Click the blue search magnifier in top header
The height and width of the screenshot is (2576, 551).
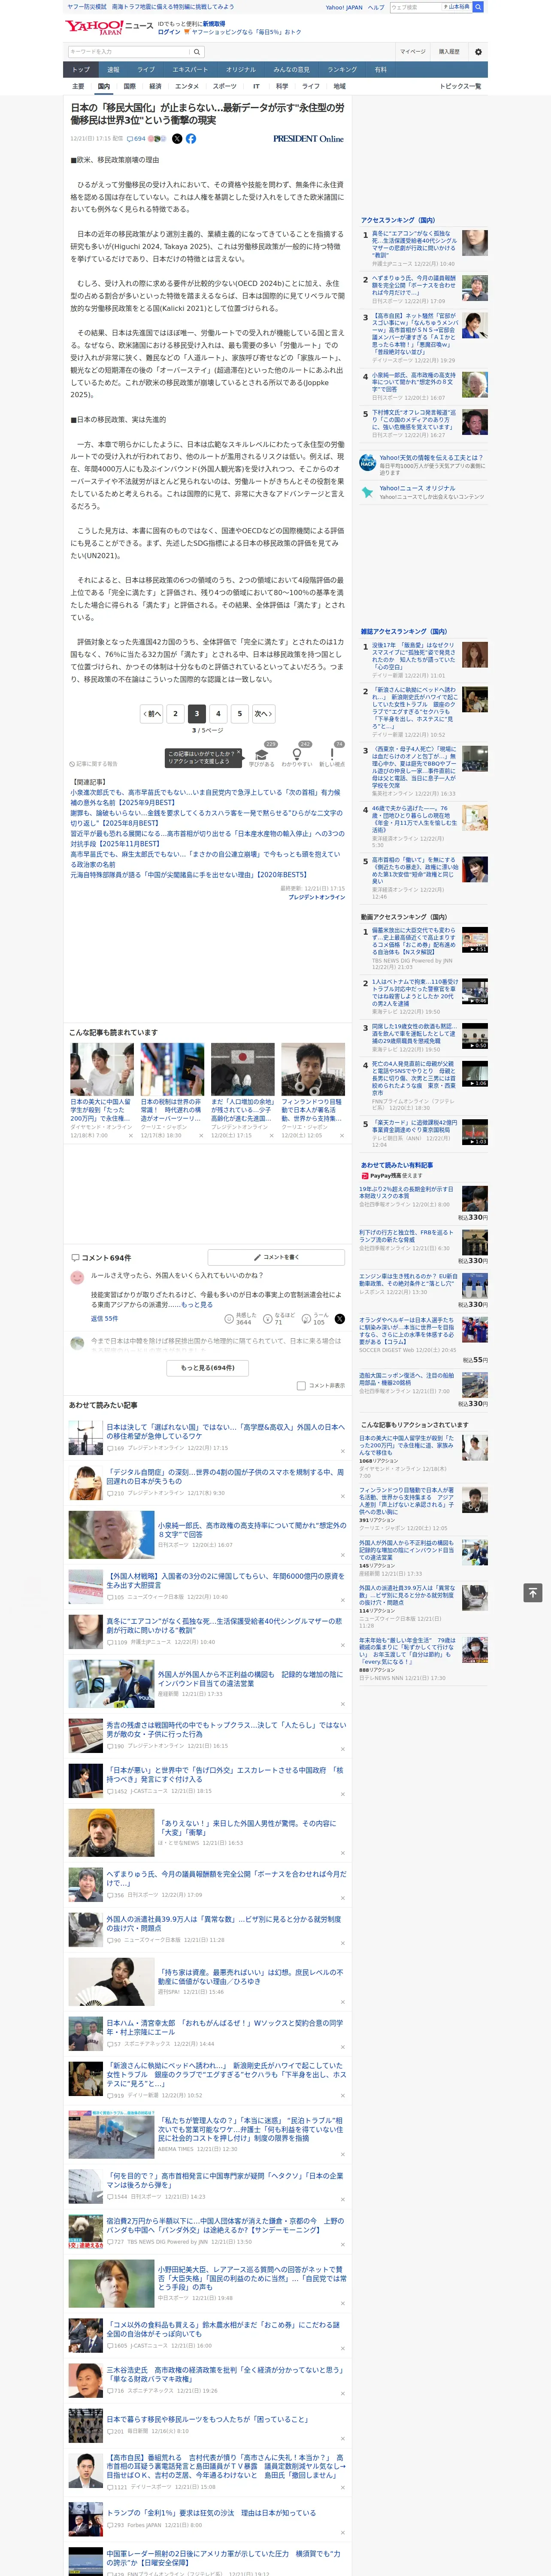[x=478, y=7]
